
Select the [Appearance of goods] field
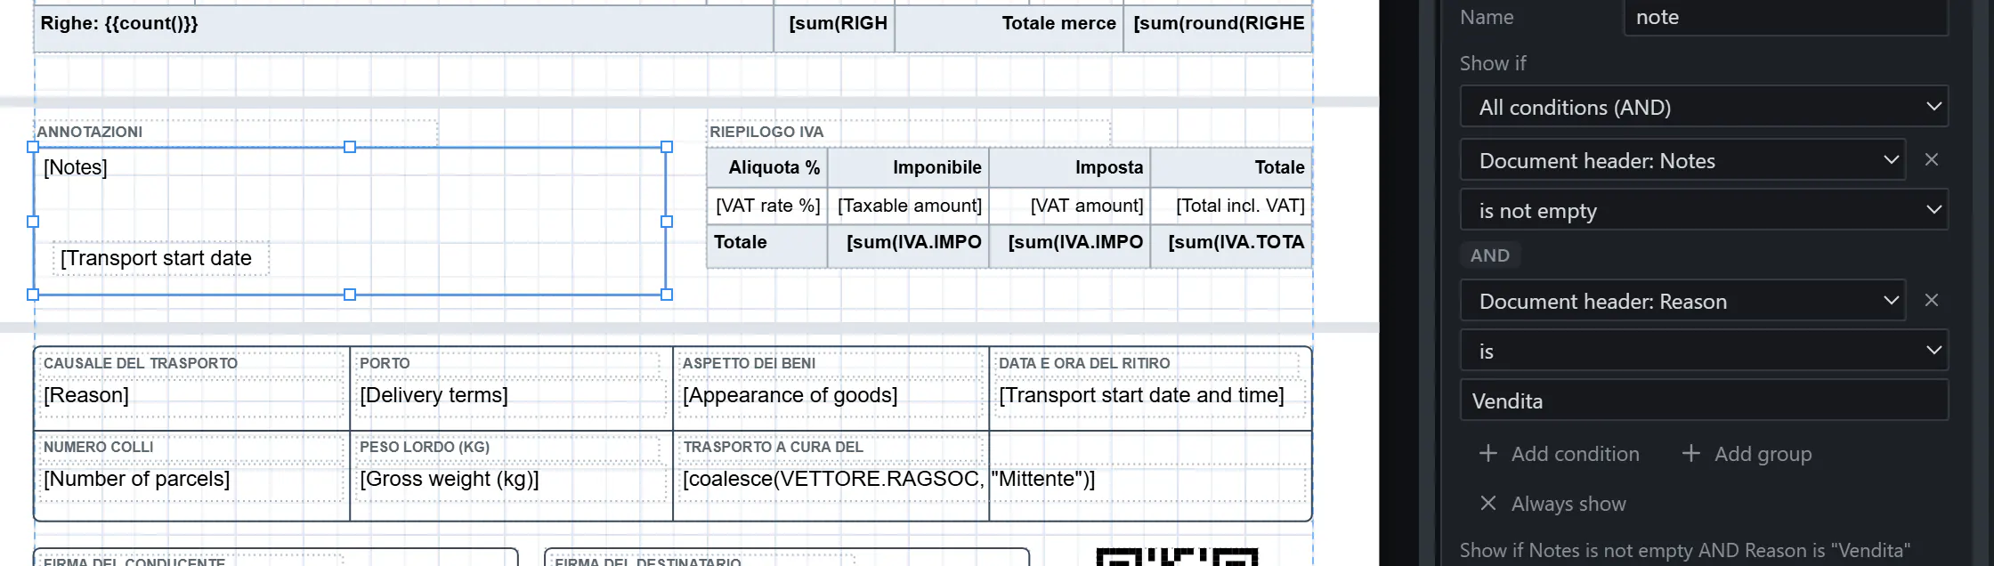point(831,397)
